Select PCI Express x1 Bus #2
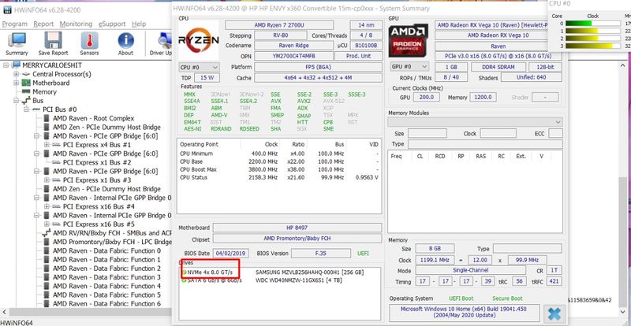Screen dimensions: 631x326 click(97, 162)
